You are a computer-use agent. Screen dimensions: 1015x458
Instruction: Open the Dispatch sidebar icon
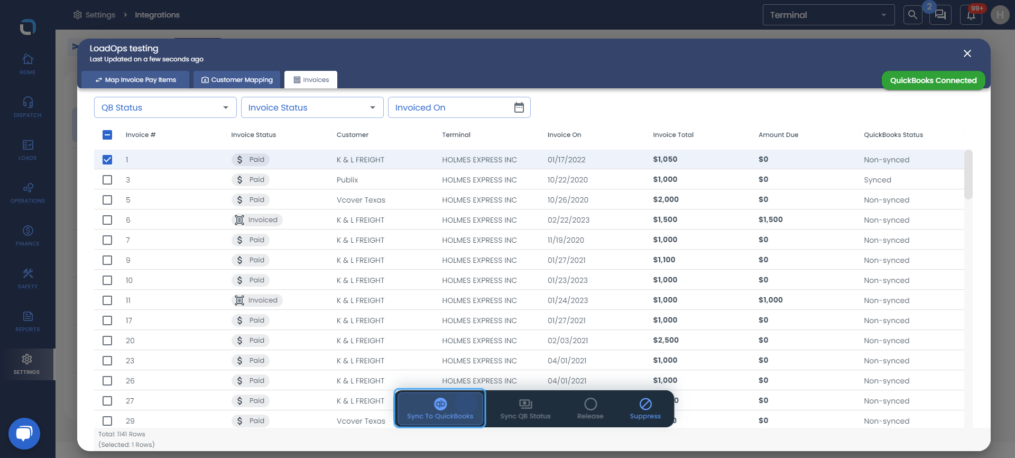click(27, 107)
